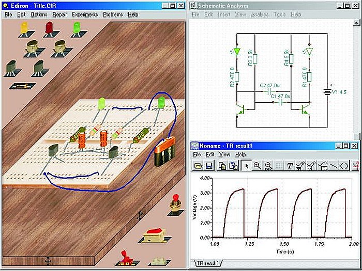Open the Experiments menu
Viewport: 362px width, 271px height.
(x=85, y=14)
